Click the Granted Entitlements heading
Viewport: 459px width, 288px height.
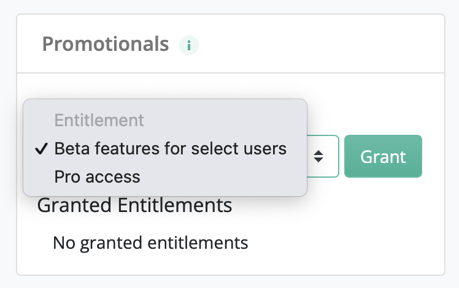coord(134,205)
